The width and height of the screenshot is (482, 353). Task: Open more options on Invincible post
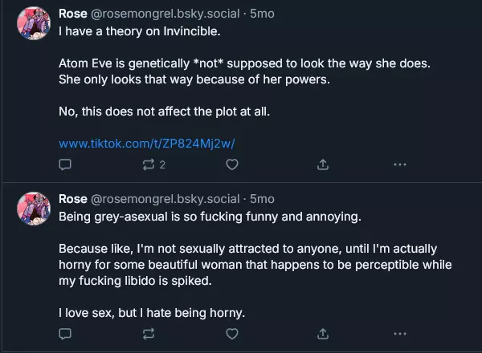pyautogui.click(x=400, y=164)
